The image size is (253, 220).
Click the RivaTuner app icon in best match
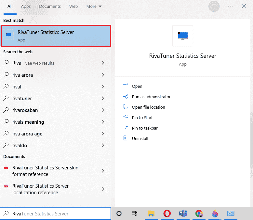8,35
